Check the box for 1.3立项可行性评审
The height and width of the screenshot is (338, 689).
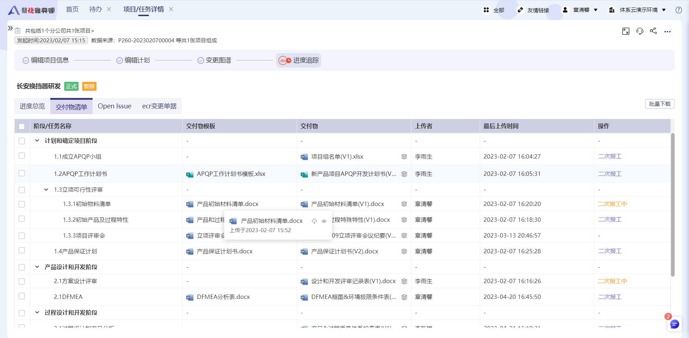tap(22, 190)
